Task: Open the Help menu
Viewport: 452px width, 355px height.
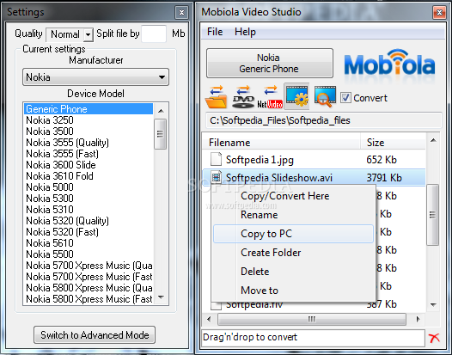Action: pos(245,32)
